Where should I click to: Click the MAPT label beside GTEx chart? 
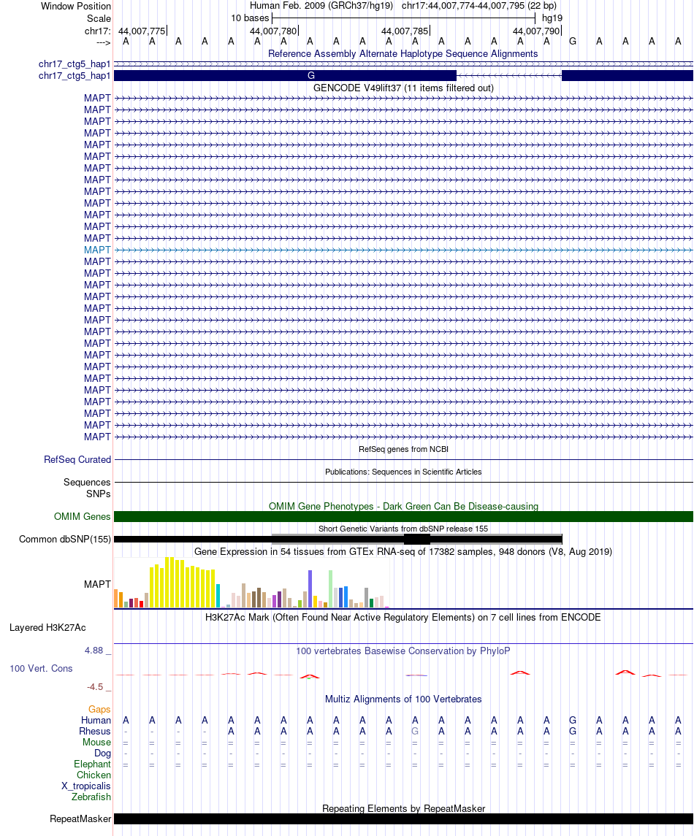pyautogui.click(x=97, y=585)
